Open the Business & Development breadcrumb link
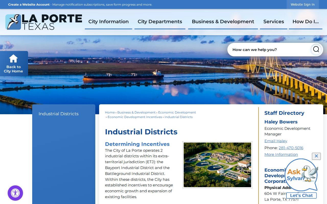 [136, 112]
